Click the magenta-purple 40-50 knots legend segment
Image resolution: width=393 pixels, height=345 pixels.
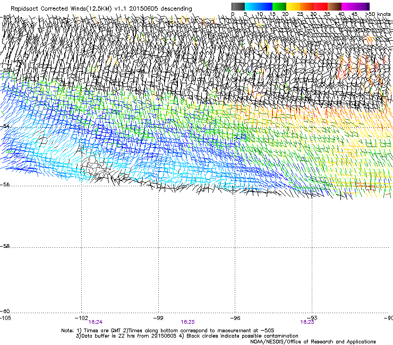click(355, 6)
